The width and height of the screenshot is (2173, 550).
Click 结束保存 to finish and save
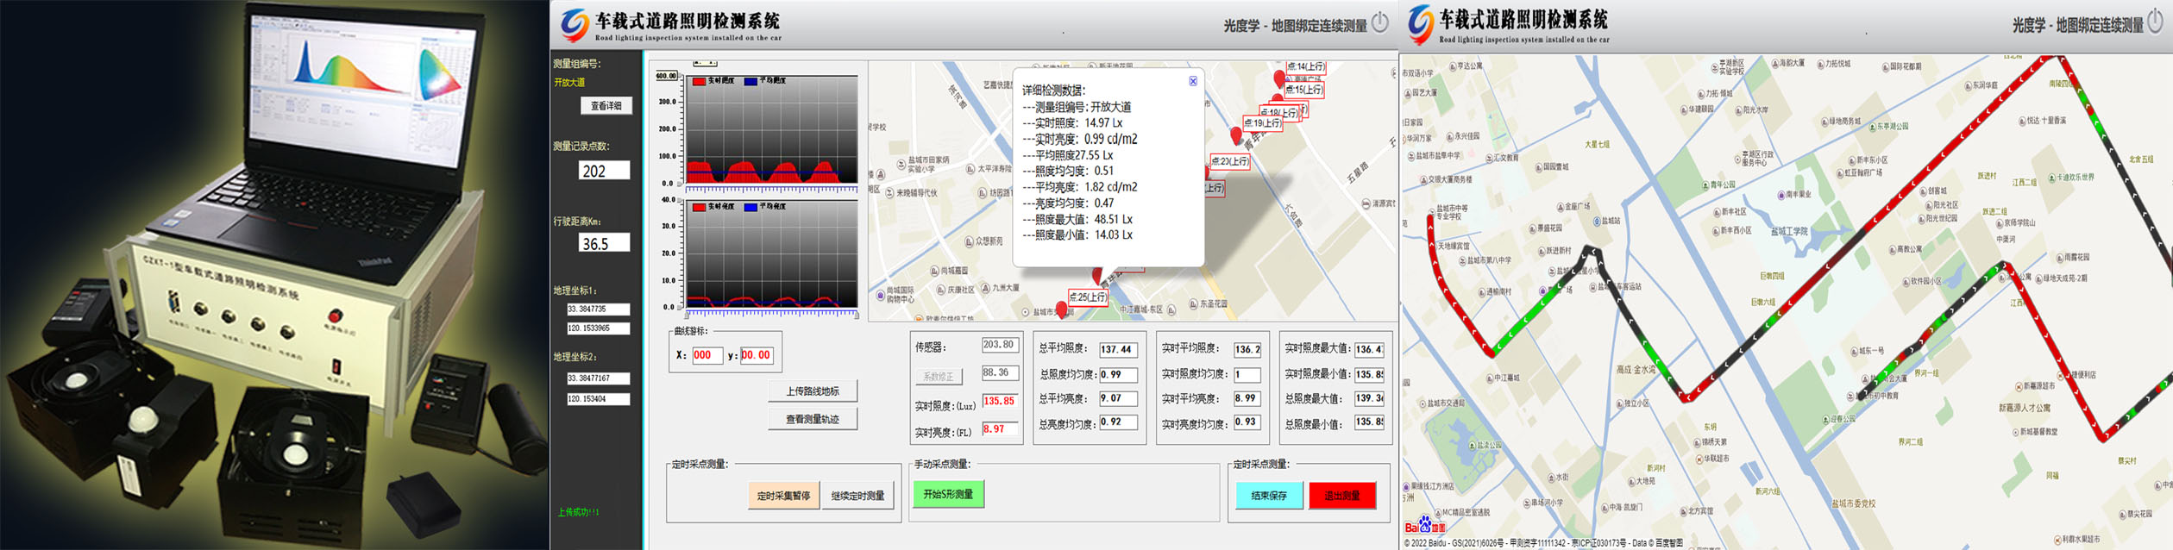[x=1268, y=496]
